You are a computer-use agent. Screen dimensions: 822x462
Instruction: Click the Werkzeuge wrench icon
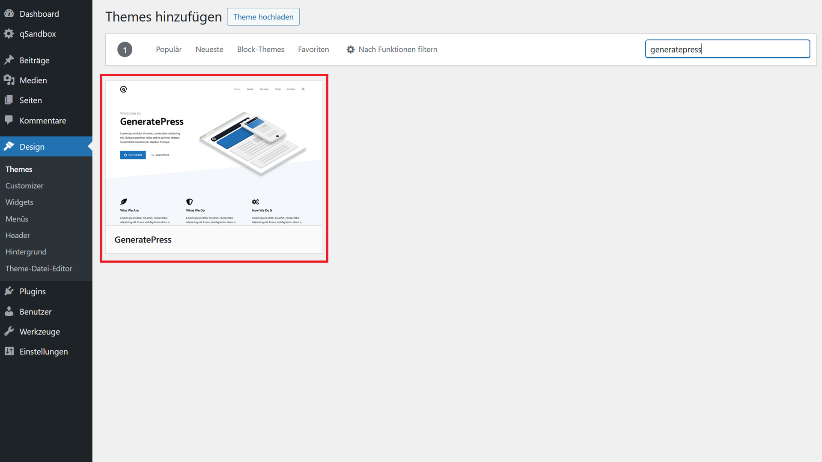(x=9, y=332)
